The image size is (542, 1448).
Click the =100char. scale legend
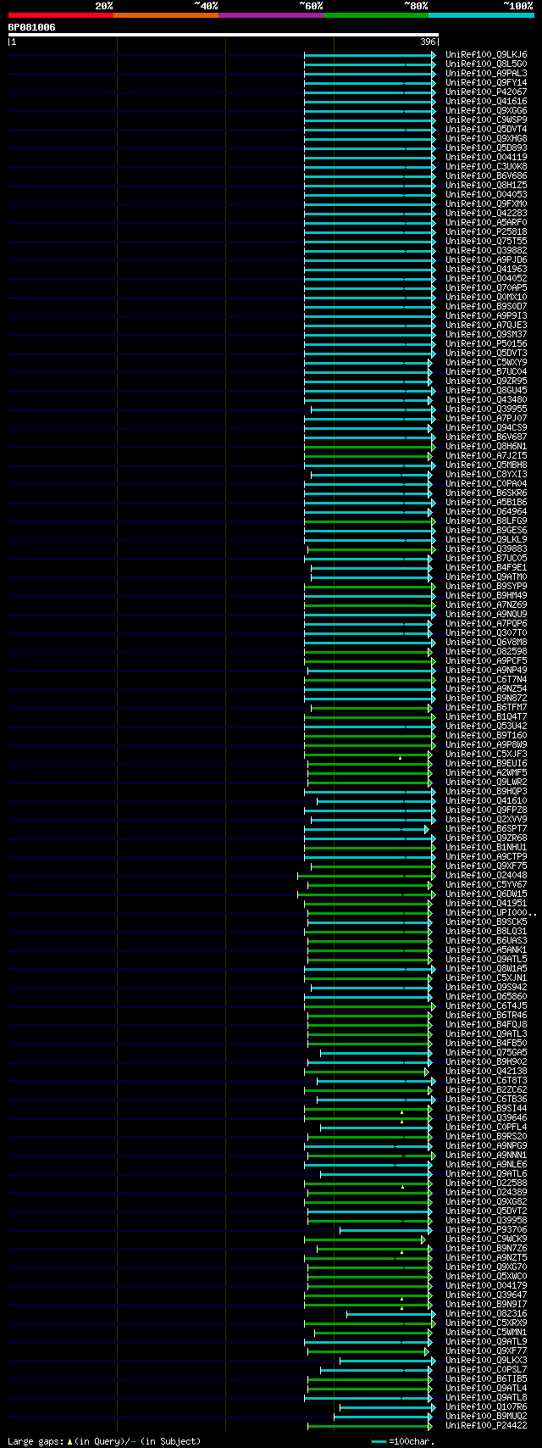pos(403,1440)
